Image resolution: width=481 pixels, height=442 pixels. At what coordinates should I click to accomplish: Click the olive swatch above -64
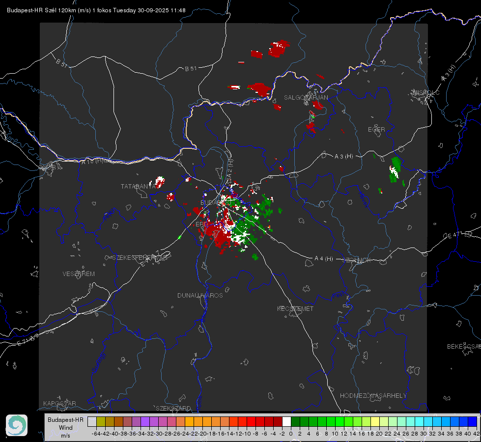[x=101, y=421]
